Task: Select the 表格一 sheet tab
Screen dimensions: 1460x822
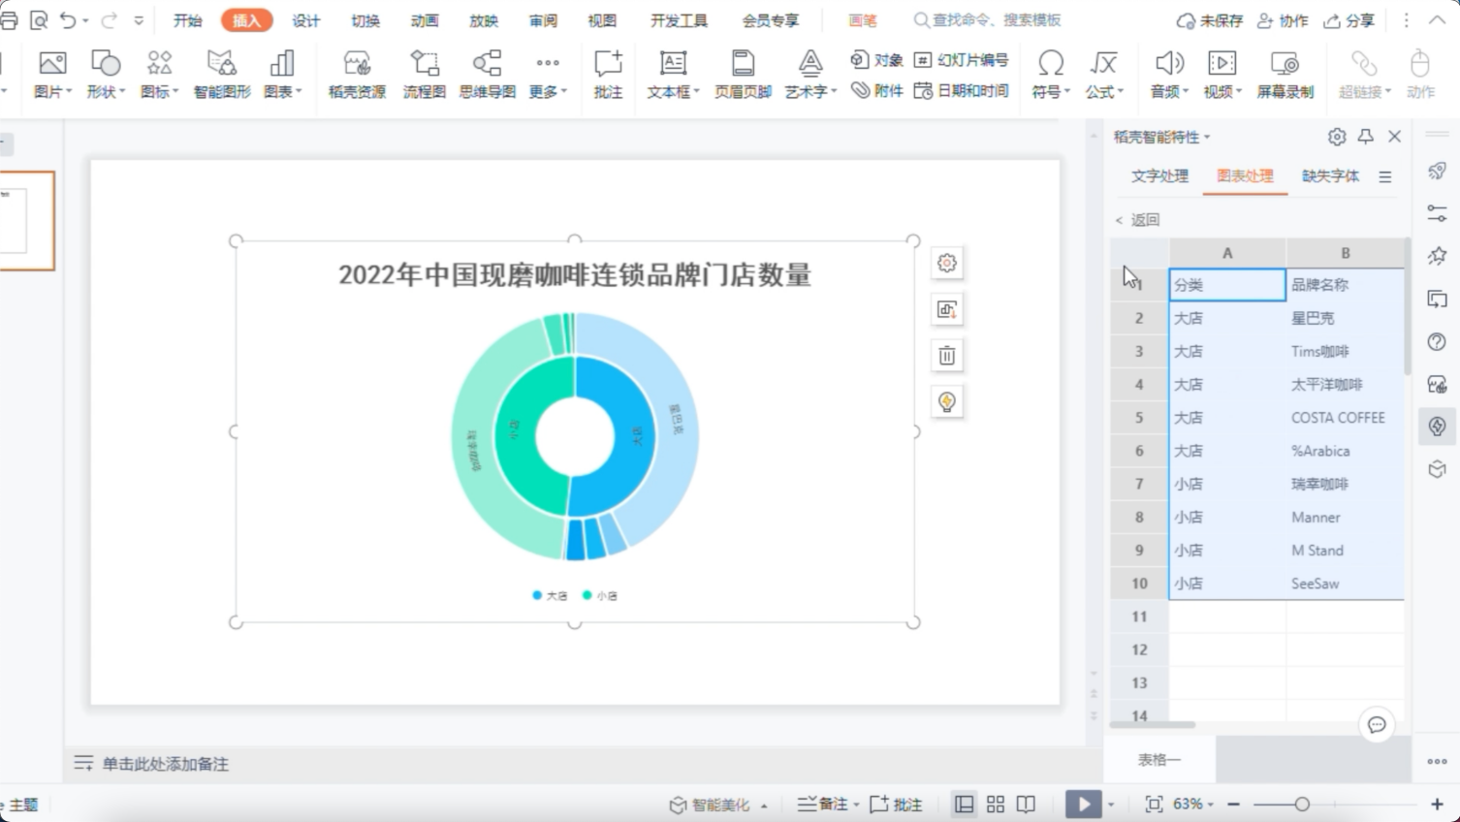Action: click(x=1159, y=760)
